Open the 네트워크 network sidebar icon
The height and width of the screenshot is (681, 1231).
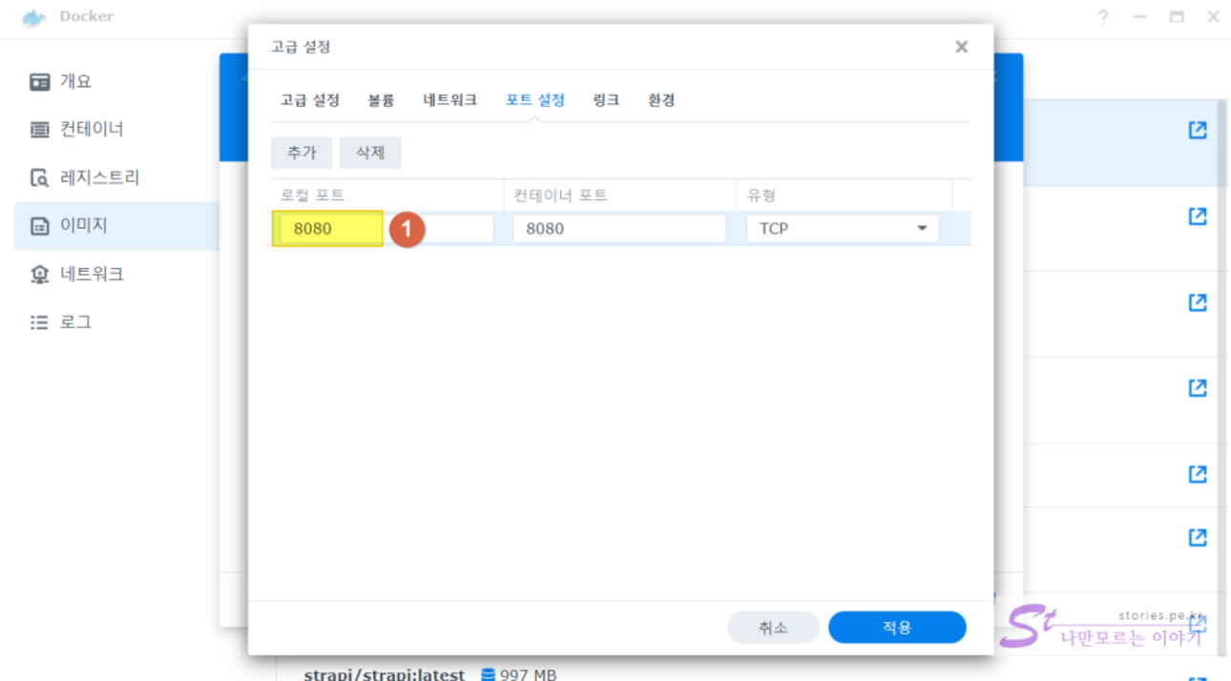pos(39,275)
